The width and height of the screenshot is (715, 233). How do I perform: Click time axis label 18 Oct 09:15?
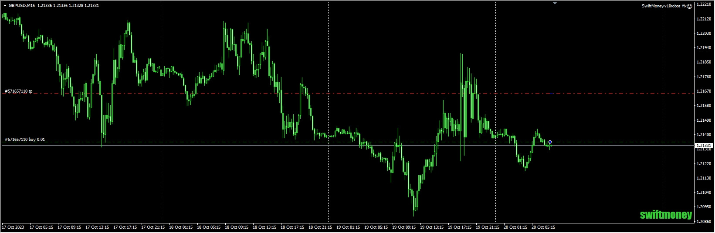click(x=237, y=227)
